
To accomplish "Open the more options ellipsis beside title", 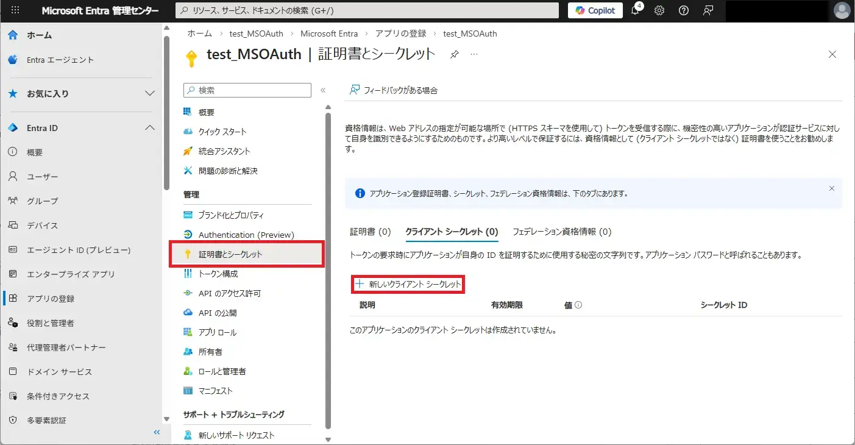I will (x=474, y=54).
